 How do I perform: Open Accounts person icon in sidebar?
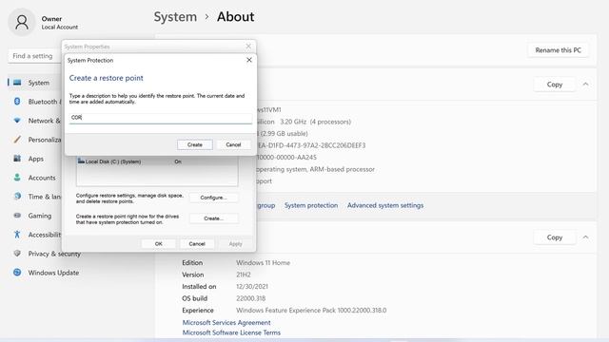tap(17, 178)
